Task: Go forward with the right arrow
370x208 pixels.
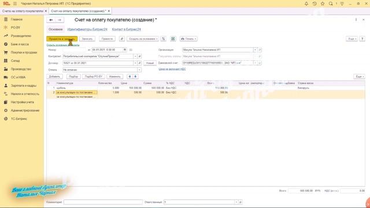Action: click(60, 20)
